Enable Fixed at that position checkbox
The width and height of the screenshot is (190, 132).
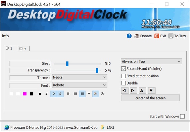(x=123, y=76)
